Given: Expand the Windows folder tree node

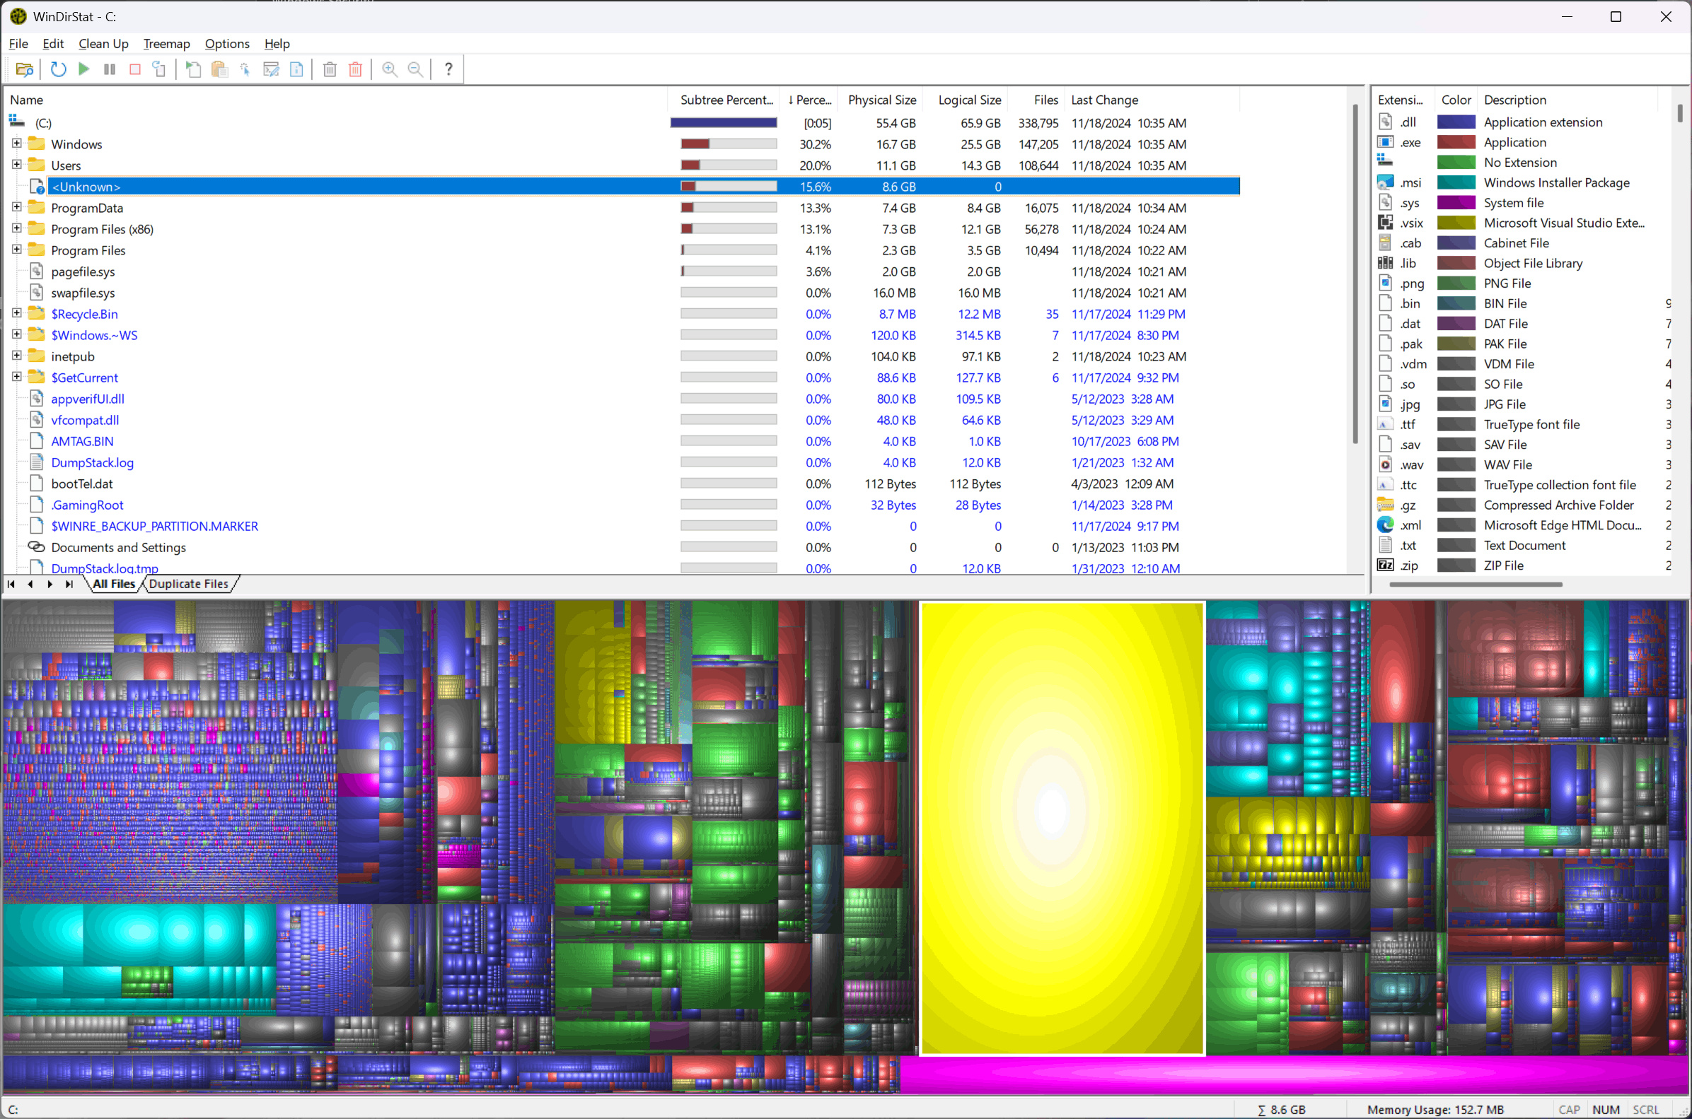Looking at the screenshot, I should (x=16, y=143).
